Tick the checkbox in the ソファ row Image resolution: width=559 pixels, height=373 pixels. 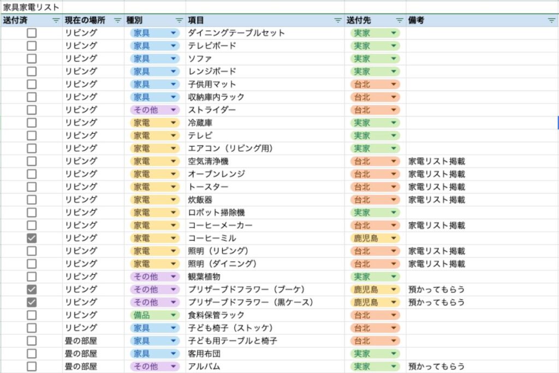(x=32, y=58)
